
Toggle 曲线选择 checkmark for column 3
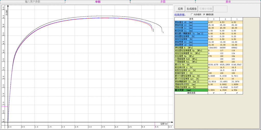(214, 93)
